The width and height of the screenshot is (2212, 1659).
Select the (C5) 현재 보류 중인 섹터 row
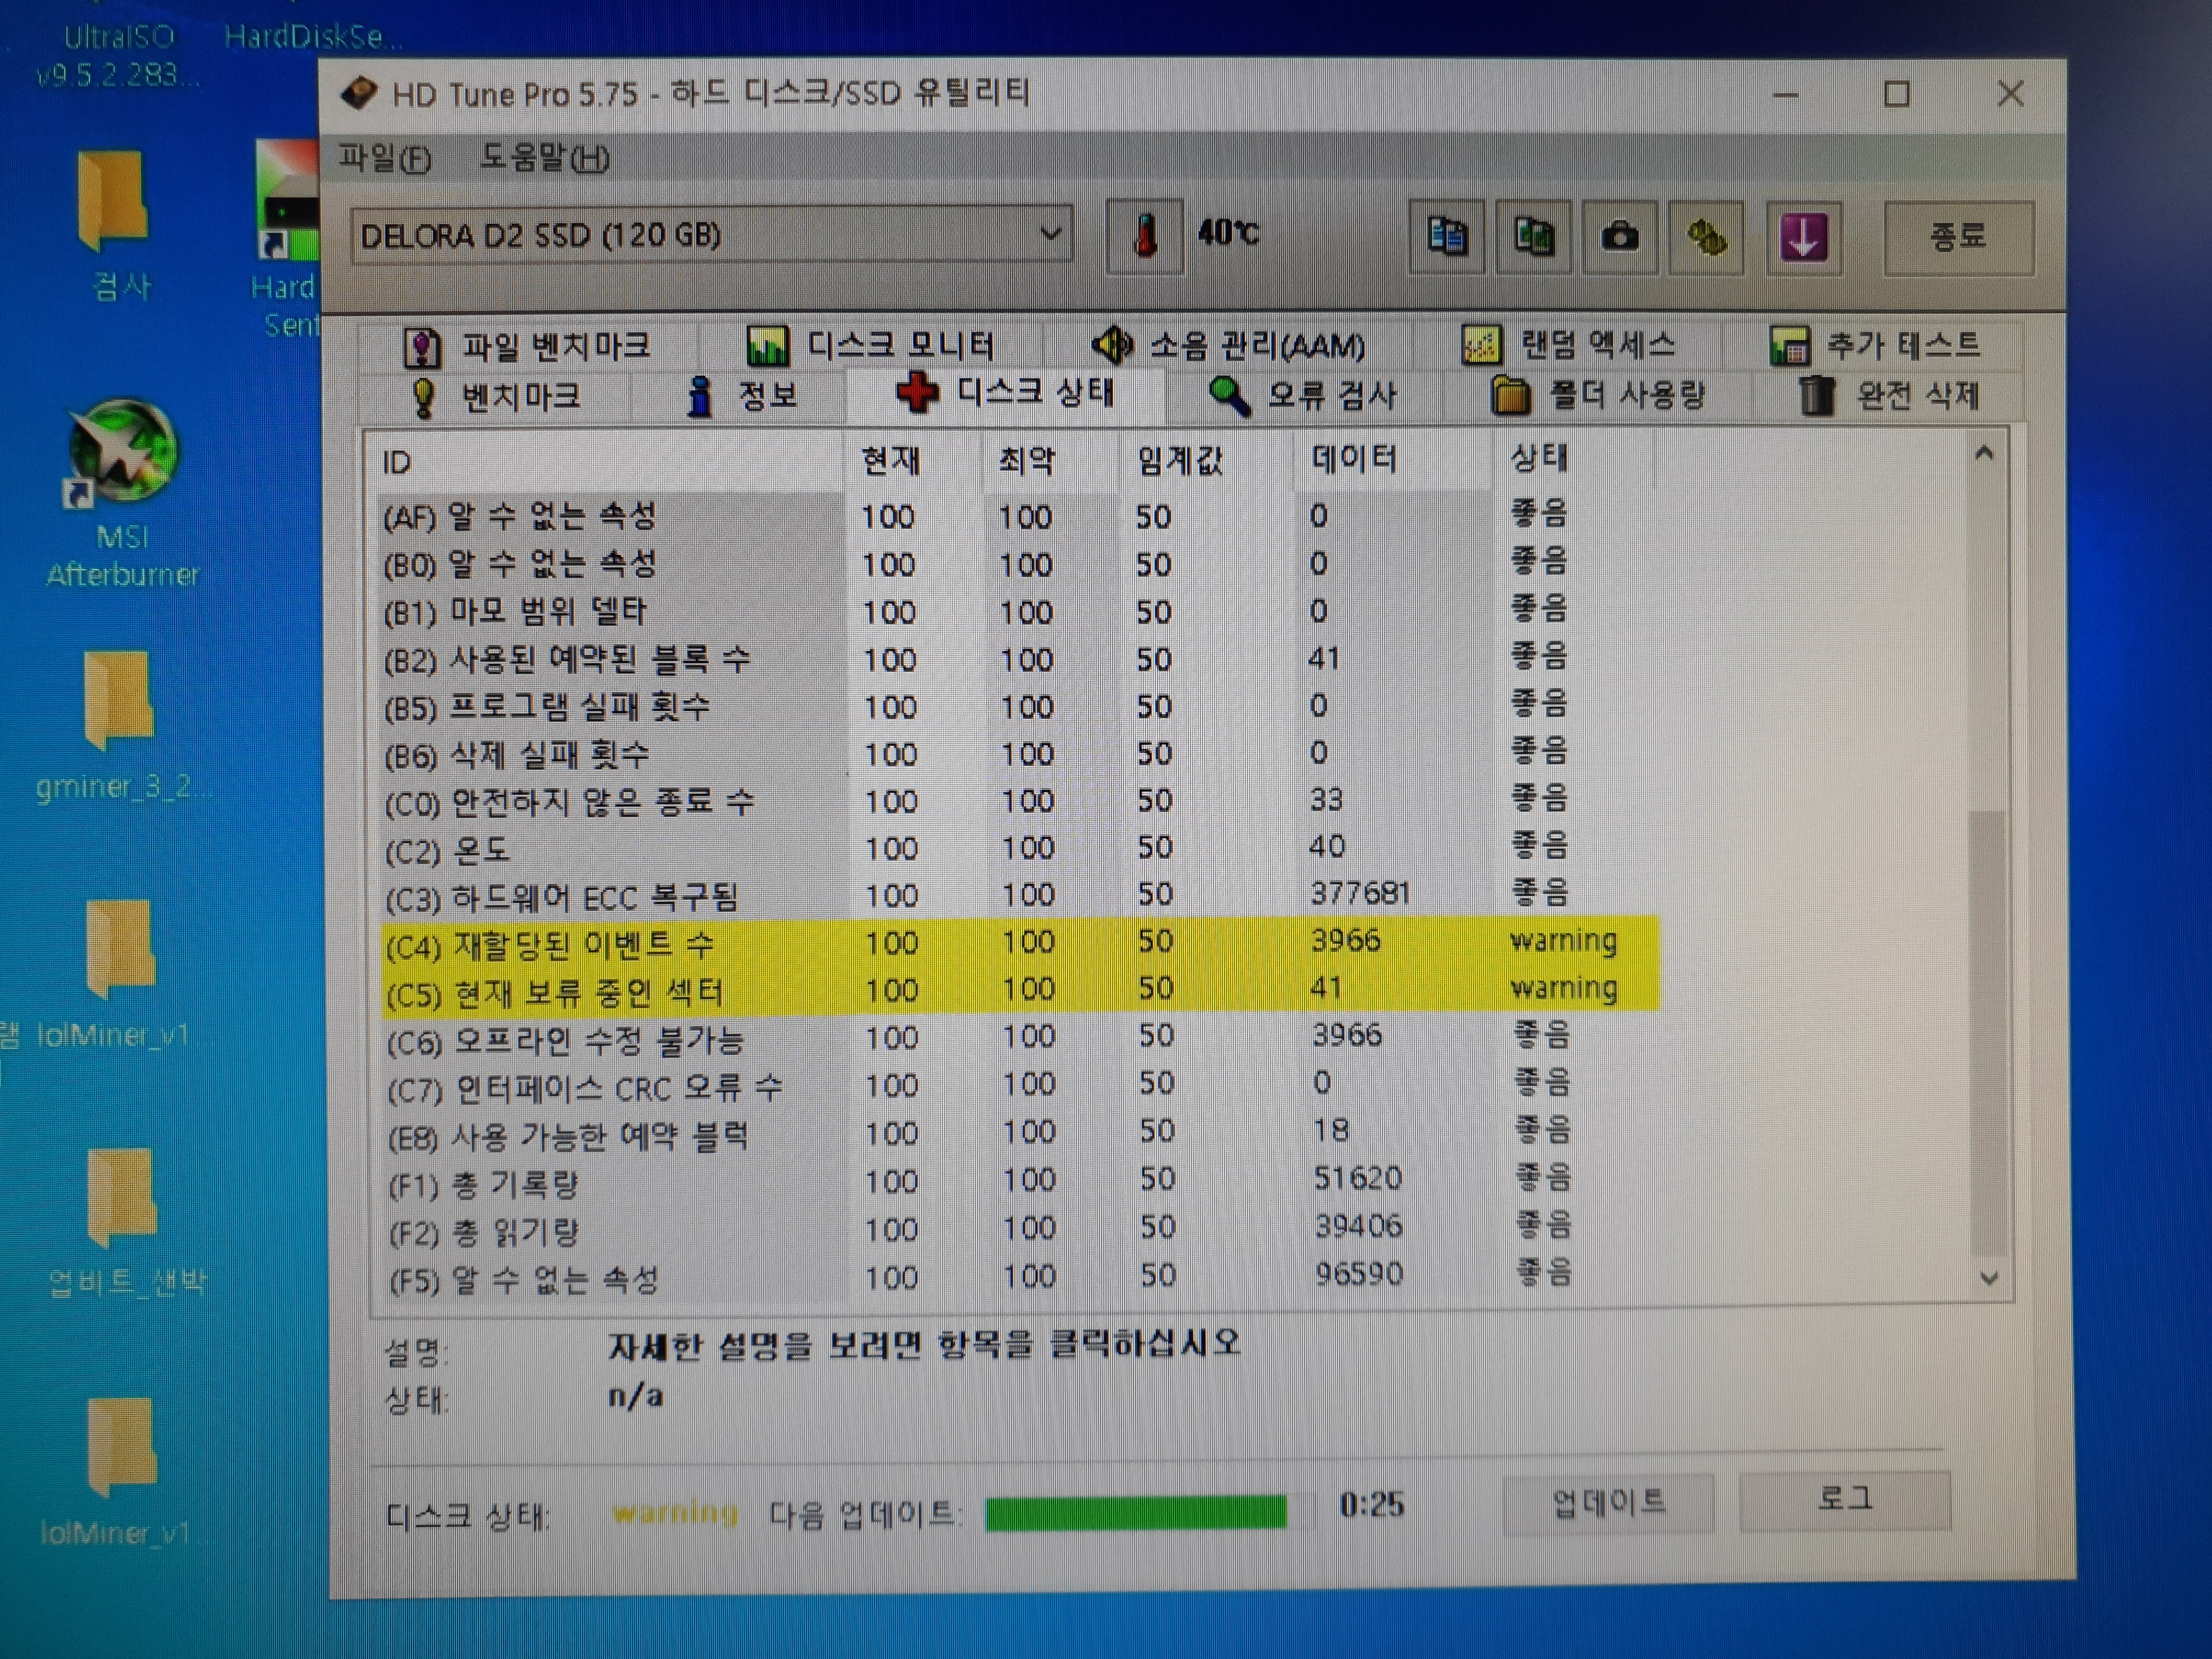[1020, 989]
